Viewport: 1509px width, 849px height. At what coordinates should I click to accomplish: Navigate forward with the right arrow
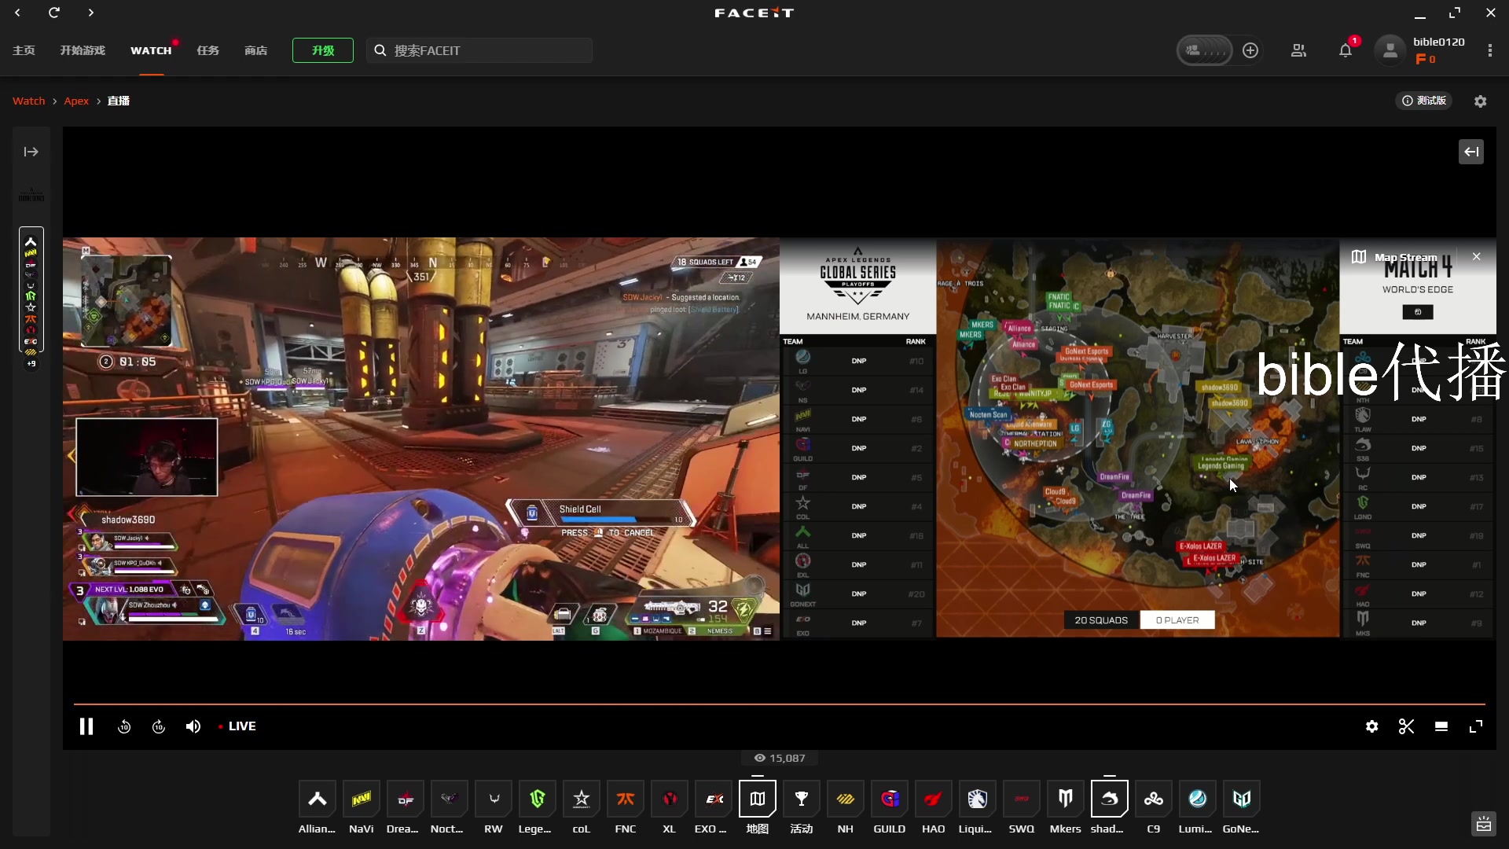90,13
